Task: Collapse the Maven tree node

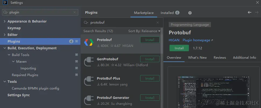Action: pos(13,61)
